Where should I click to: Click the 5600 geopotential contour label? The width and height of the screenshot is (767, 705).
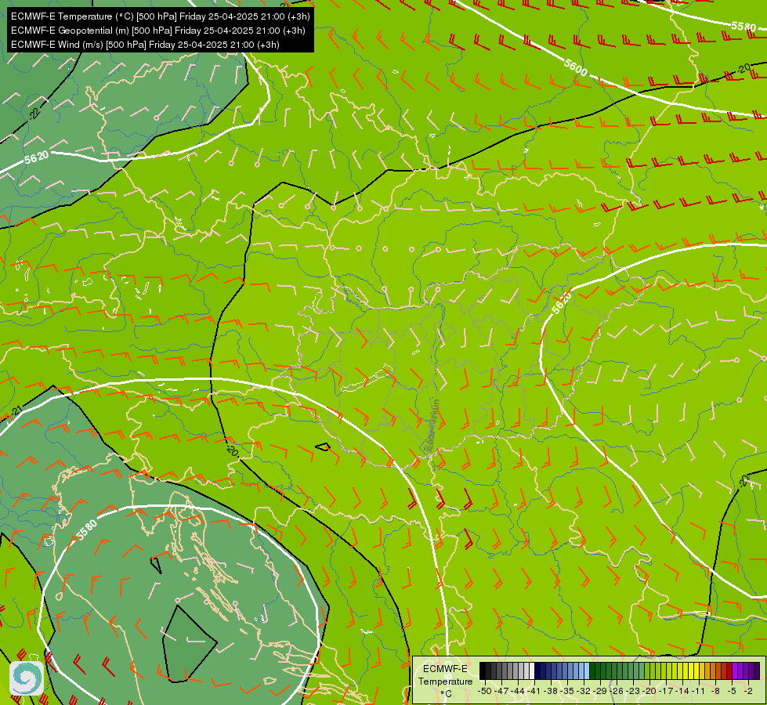575,67
